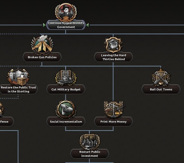
Task: Select the Leaving the Hard Thirties Behind label
Action: coord(113,57)
